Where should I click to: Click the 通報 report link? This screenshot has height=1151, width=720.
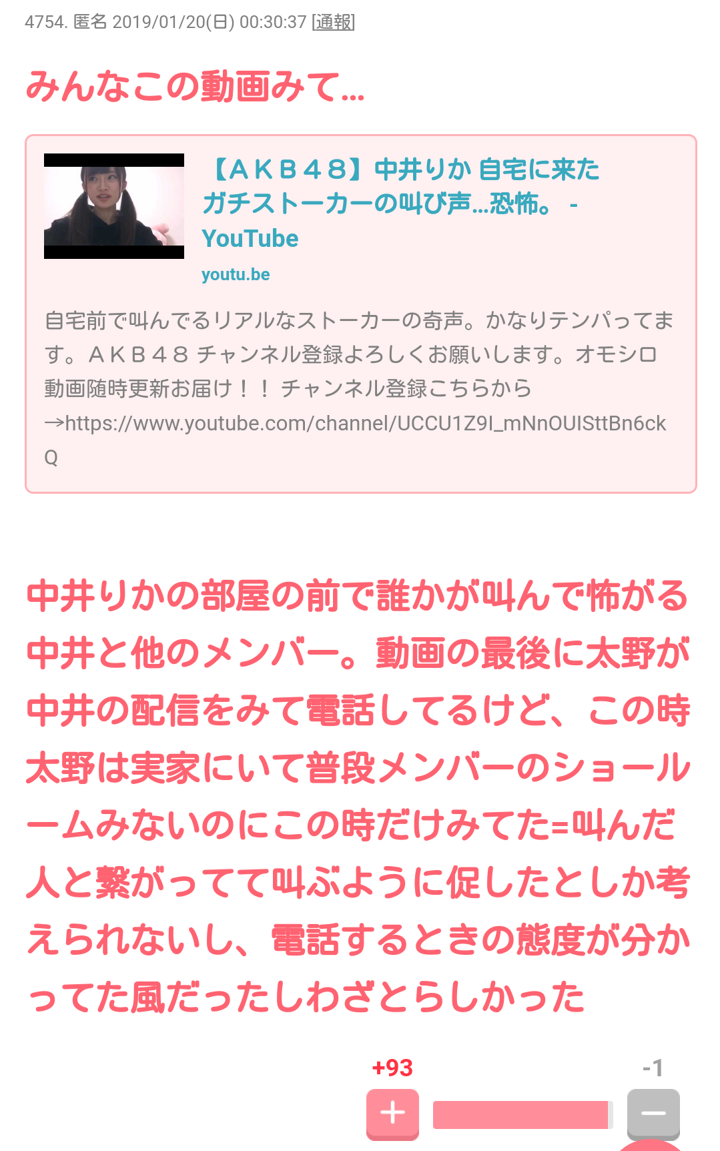tap(333, 22)
